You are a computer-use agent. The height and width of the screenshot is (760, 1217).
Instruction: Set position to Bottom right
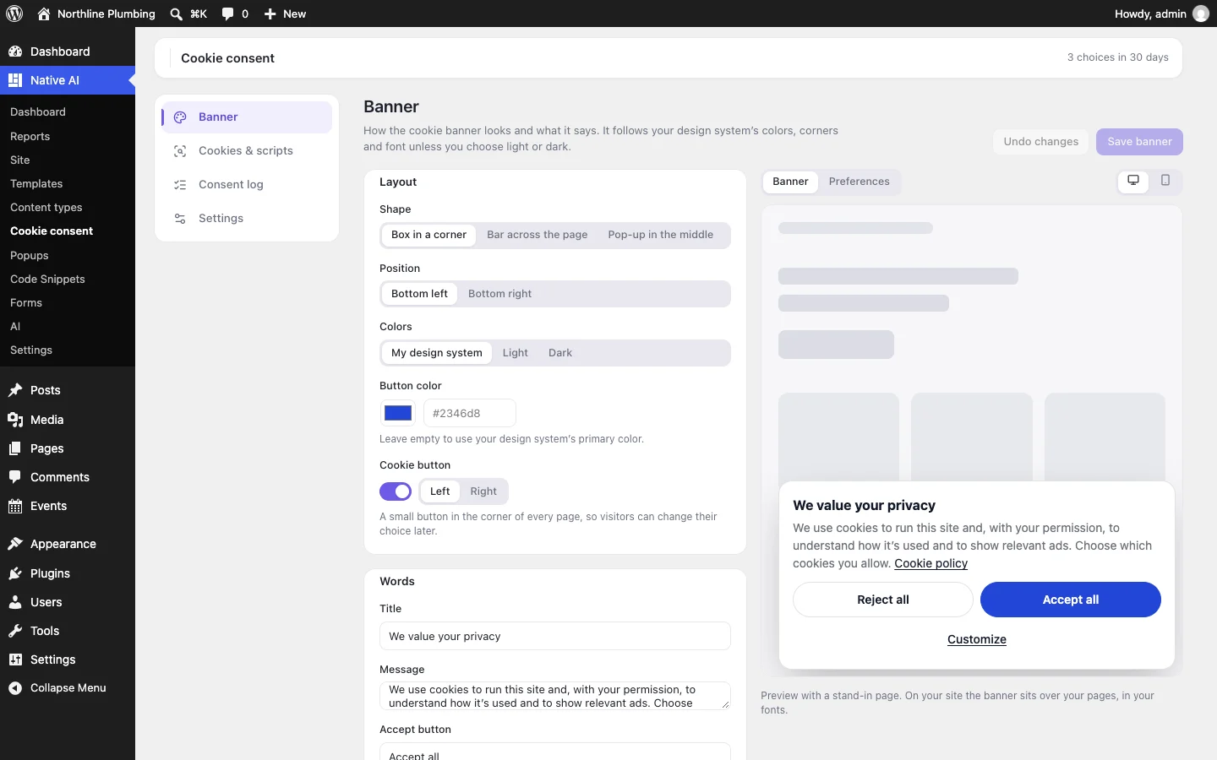point(499,294)
